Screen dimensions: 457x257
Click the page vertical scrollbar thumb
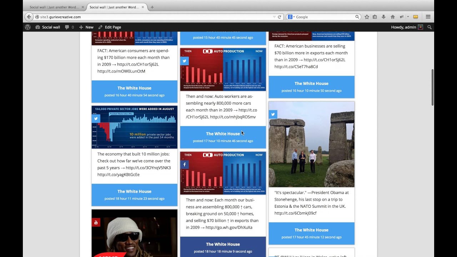432,87
